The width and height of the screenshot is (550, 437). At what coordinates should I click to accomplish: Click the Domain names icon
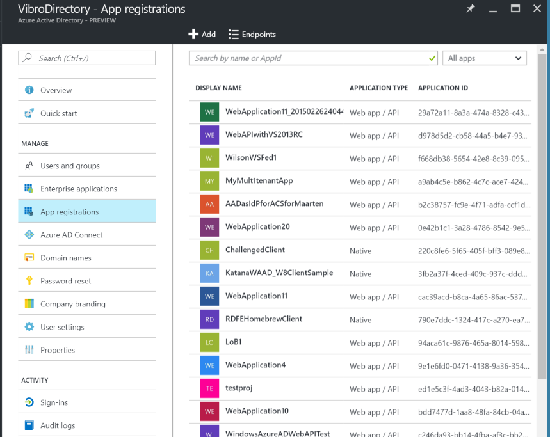[29, 258]
